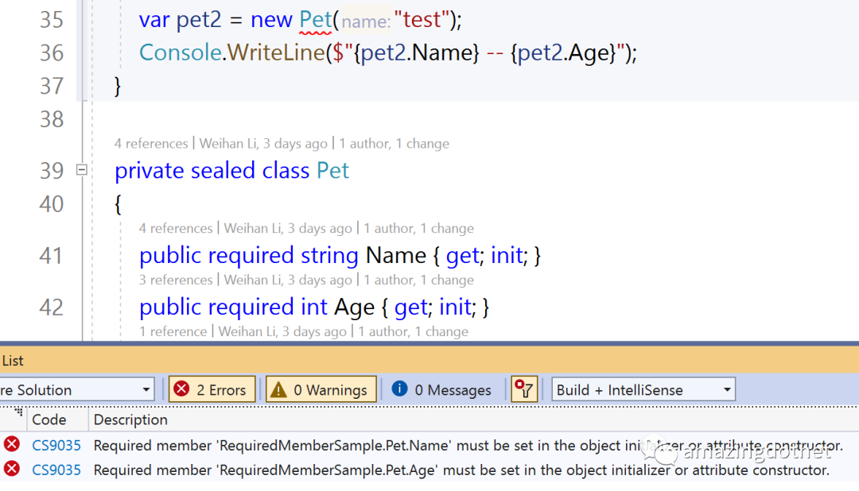Click the 3 references CodeLens above Name property
859x491 pixels.
(176, 280)
